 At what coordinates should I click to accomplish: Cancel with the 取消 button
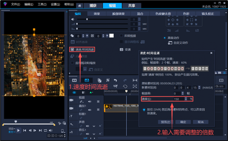pyautogui.click(x=201, y=122)
